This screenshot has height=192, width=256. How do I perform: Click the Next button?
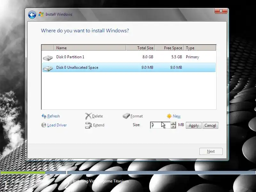(211, 151)
